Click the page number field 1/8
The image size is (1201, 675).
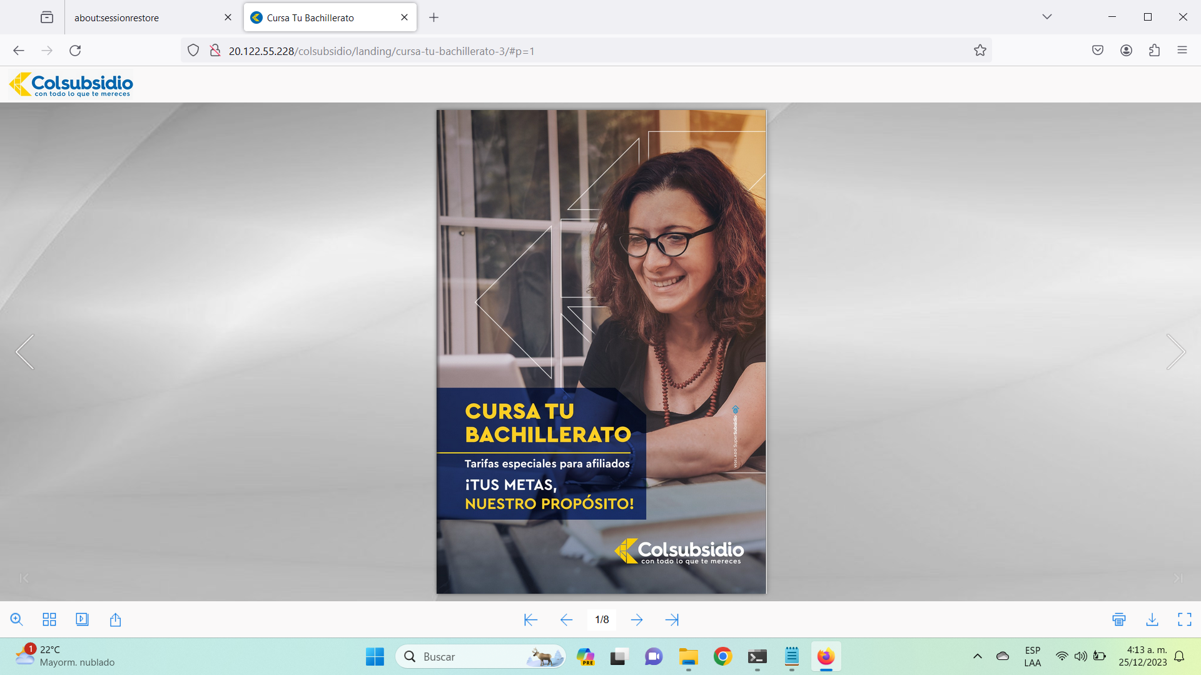(x=602, y=619)
